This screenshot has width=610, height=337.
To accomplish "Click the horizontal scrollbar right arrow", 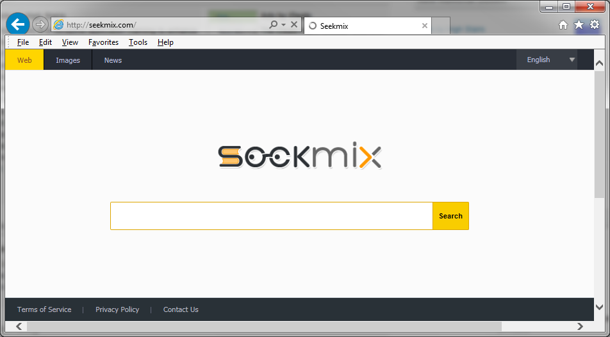I will tap(580, 327).
